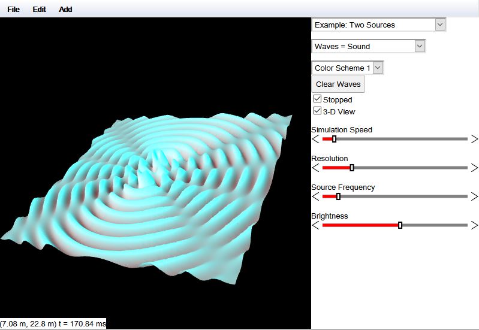Lower Source Frequency with left arrow

(x=315, y=196)
